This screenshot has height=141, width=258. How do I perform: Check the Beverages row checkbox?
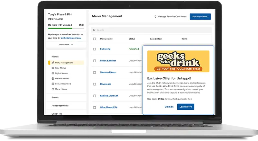[x=94, y=84]
